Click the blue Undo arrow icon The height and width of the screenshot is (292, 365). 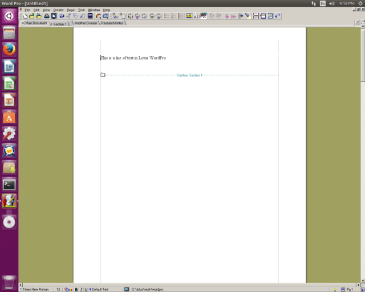[62, 16]
